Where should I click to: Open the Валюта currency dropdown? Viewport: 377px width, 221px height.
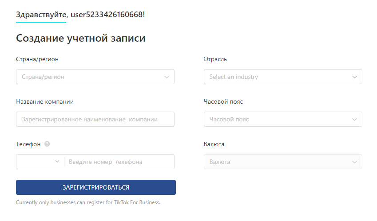282,162
